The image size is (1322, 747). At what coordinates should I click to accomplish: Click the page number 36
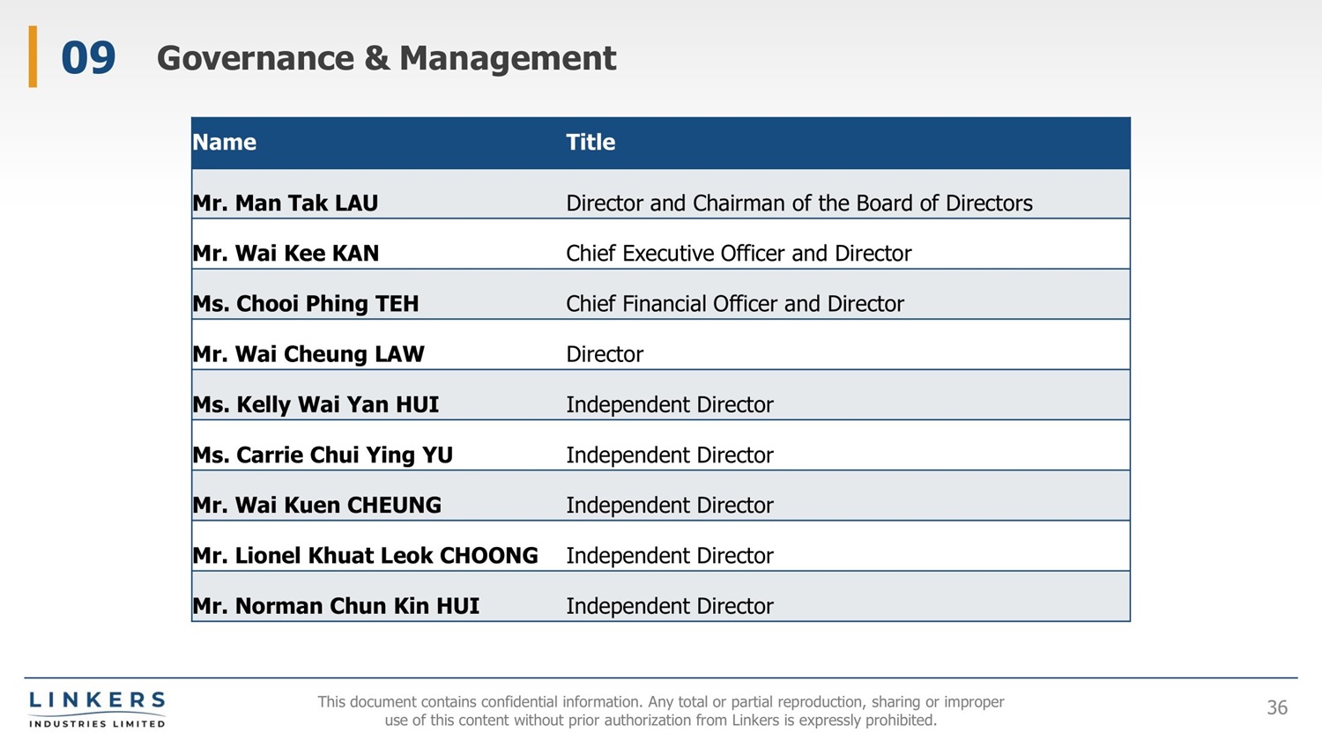[x=1277, y=707]
